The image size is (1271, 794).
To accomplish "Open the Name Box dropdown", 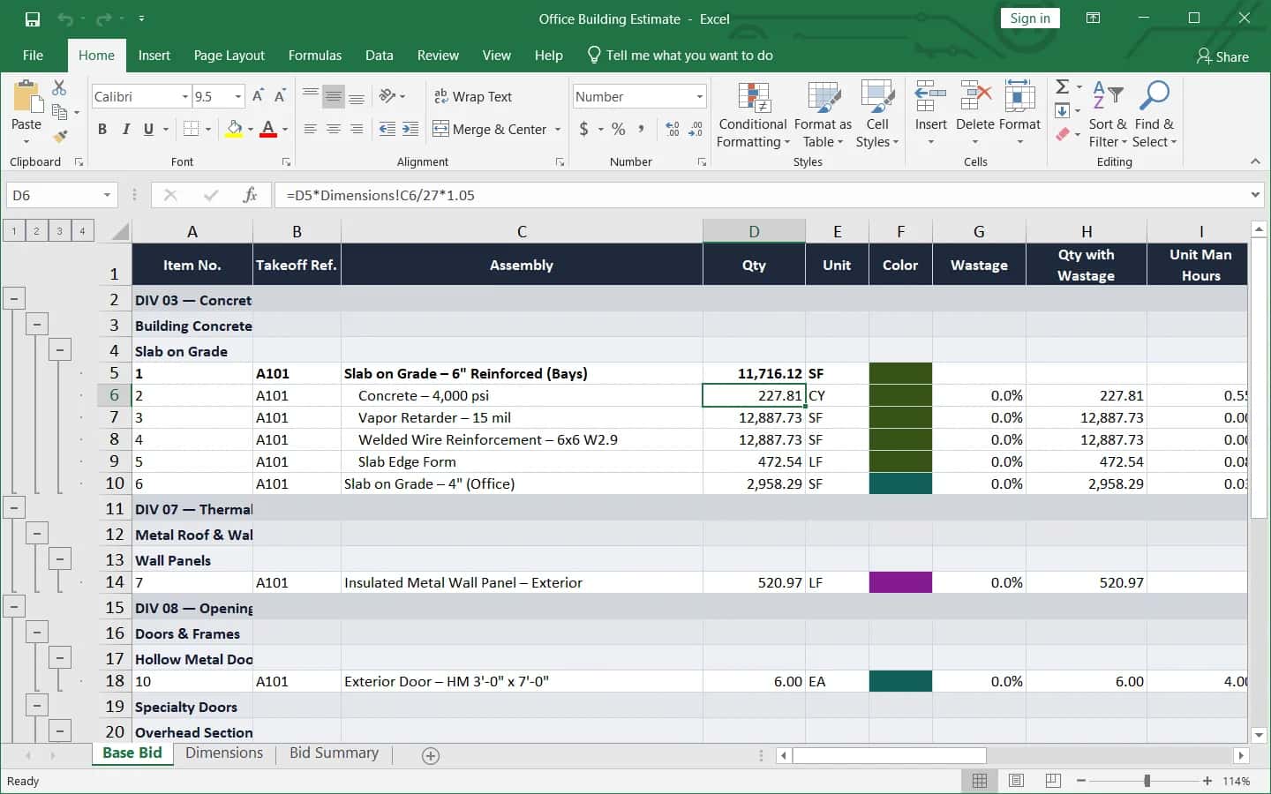I will pos(107,195).
